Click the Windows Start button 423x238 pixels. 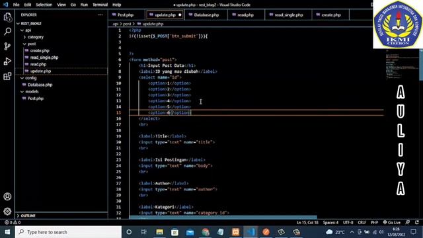(x=7, y=232)
